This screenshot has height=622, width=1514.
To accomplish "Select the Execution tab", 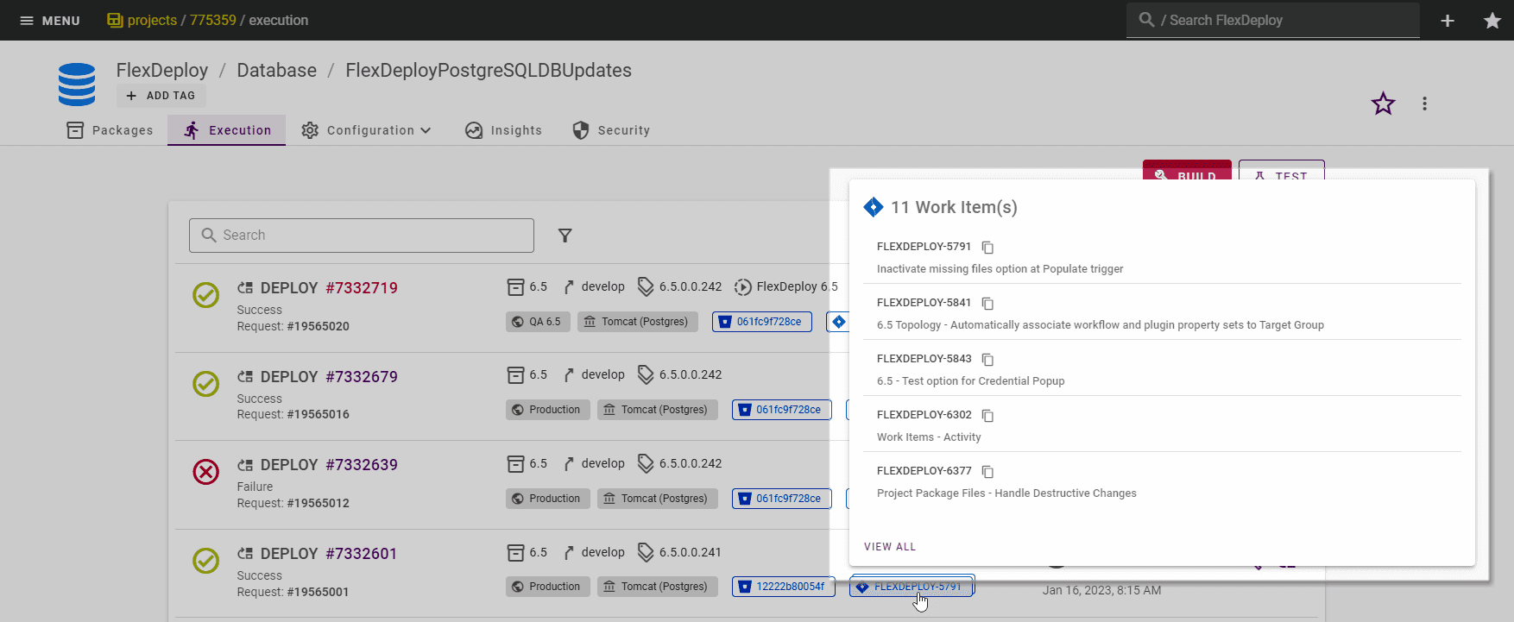I will pyautogui.click(x=227, y=130).
